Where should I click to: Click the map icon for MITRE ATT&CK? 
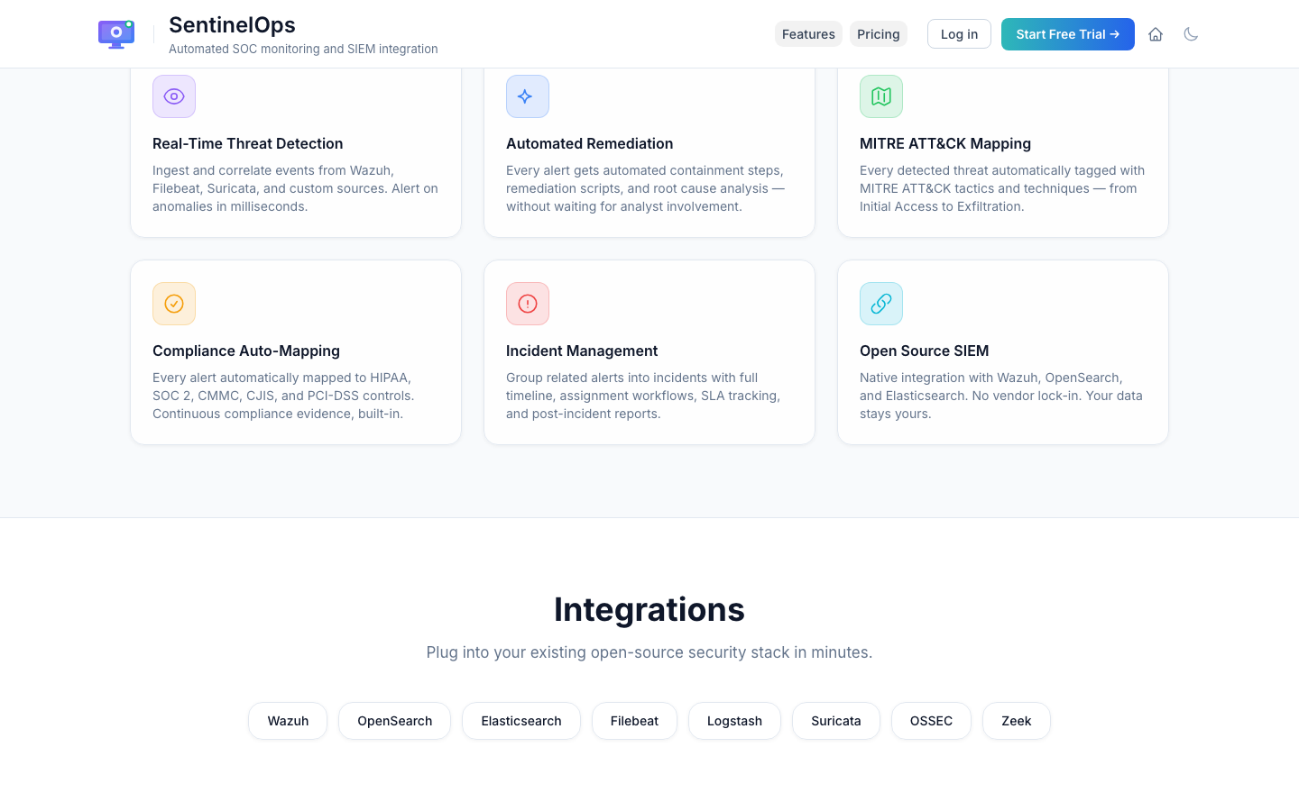881,96
